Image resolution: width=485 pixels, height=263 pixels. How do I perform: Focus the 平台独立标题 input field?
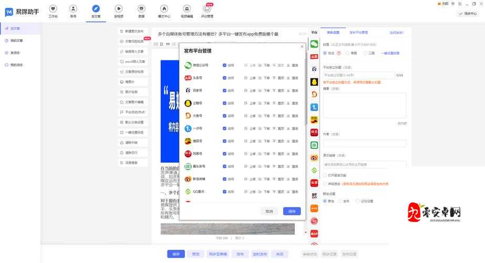pos(359,75)
